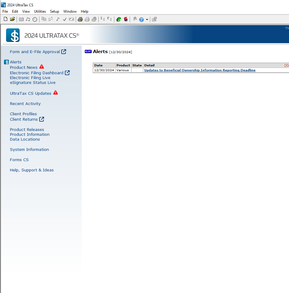Click the checkmark toolbar icon
Screen dimensions: 289x293
point(65,19)
